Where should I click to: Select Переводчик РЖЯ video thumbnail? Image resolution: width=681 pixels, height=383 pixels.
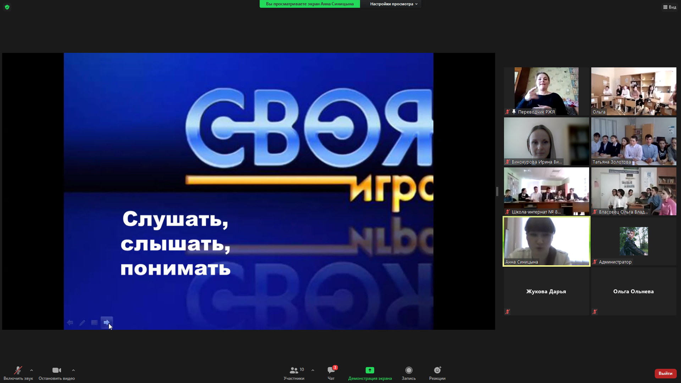tap(546, 91)
